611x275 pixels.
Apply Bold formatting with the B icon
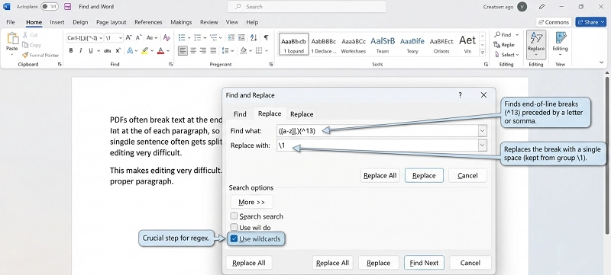(71, 50)
